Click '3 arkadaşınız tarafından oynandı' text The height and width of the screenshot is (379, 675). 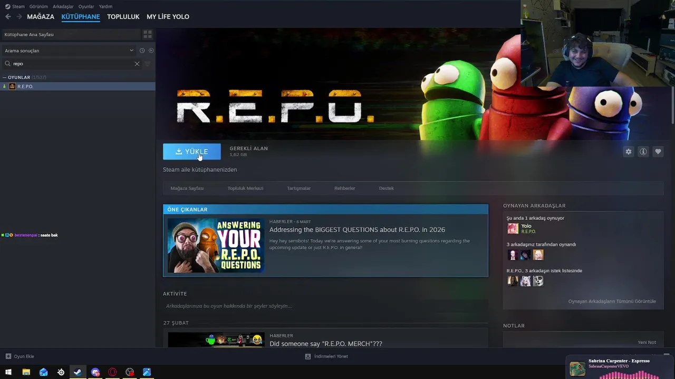coord(541,245)
